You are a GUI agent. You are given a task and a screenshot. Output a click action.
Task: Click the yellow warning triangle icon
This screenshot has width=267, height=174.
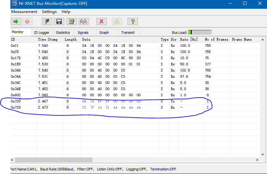117,21
